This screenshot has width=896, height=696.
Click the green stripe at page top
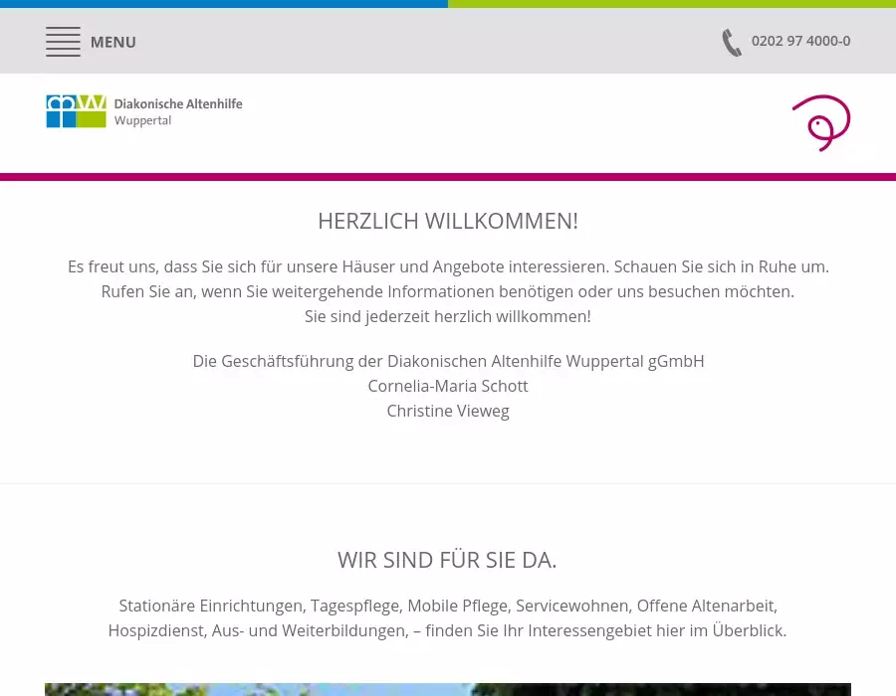coord(672,4)
